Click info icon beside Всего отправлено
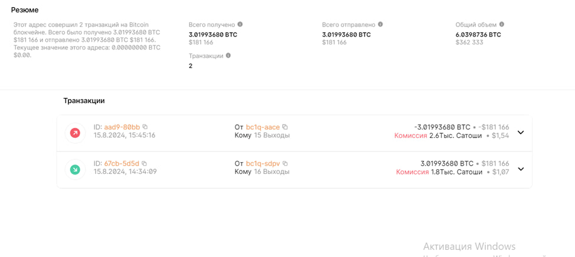Image resolution: width=575 pixels, height=257 pixels. point(380,25)
